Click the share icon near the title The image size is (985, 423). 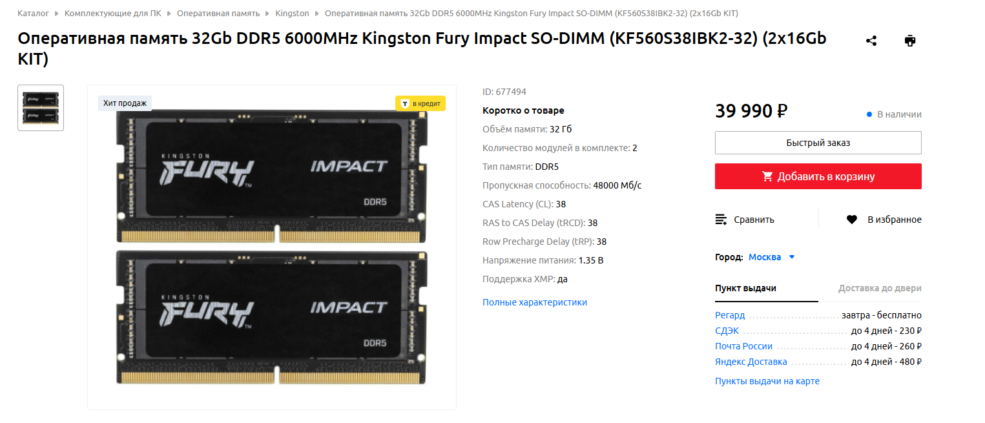[871, 41]
